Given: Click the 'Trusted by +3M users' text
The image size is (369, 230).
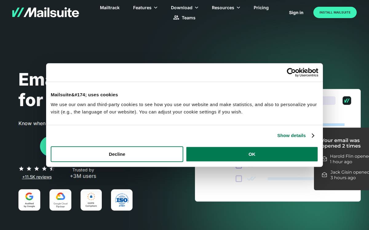Looking at the screenshot, I should pos(83,173).
